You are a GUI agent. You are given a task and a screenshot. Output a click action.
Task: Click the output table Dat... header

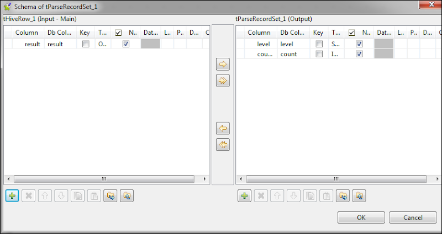pos(384,32)
